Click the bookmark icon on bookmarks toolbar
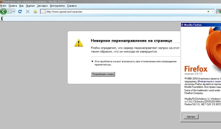The height and width of the screenshot is (129, 221). 2,18
